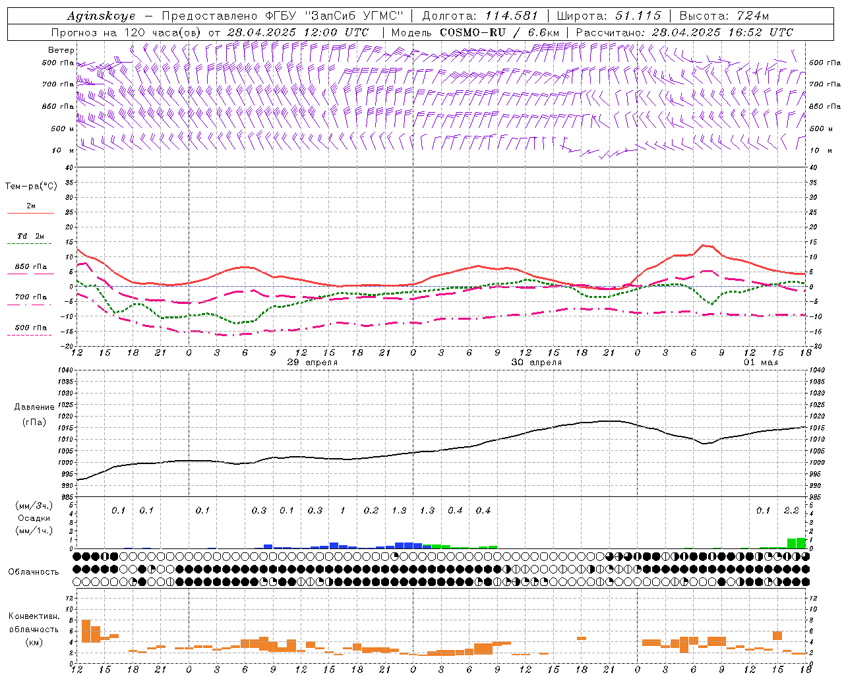Click the Тем-ра(°C) temperature section label
Screen dimensions: 844x675
coord(31,187)
